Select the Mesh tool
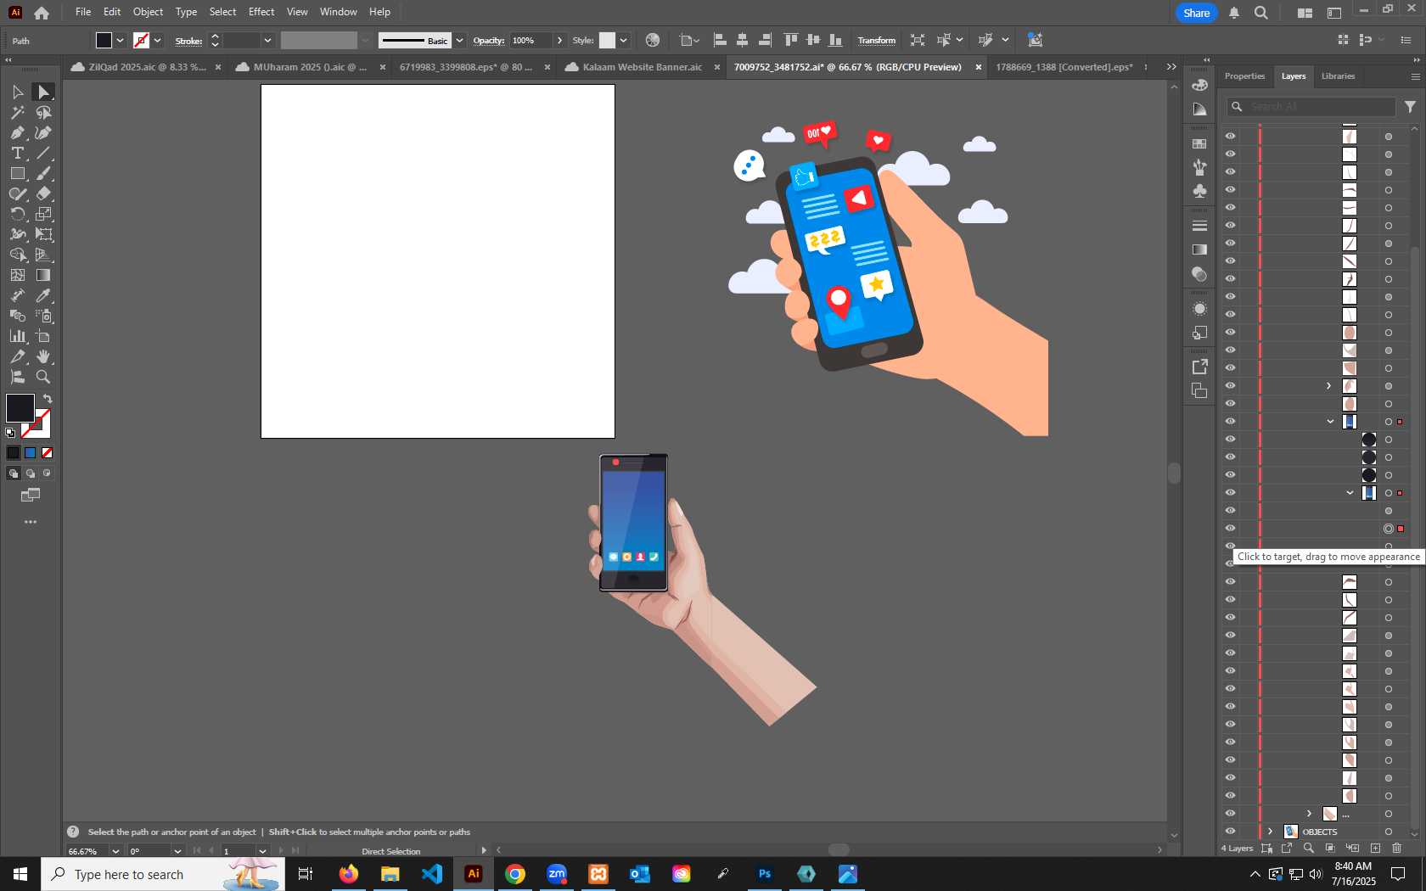The image size is (1426, 891). pyautogui.click(x=17, y=275)
